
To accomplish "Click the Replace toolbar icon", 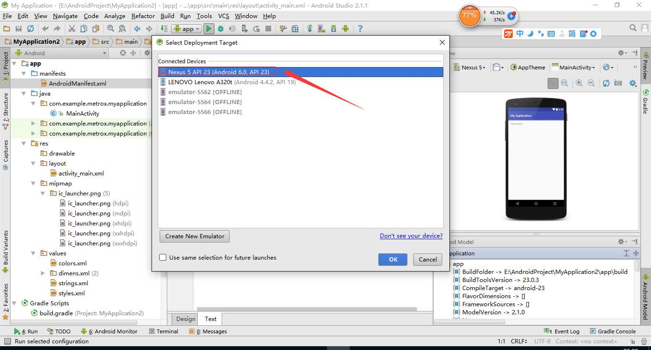I will 122,29.
